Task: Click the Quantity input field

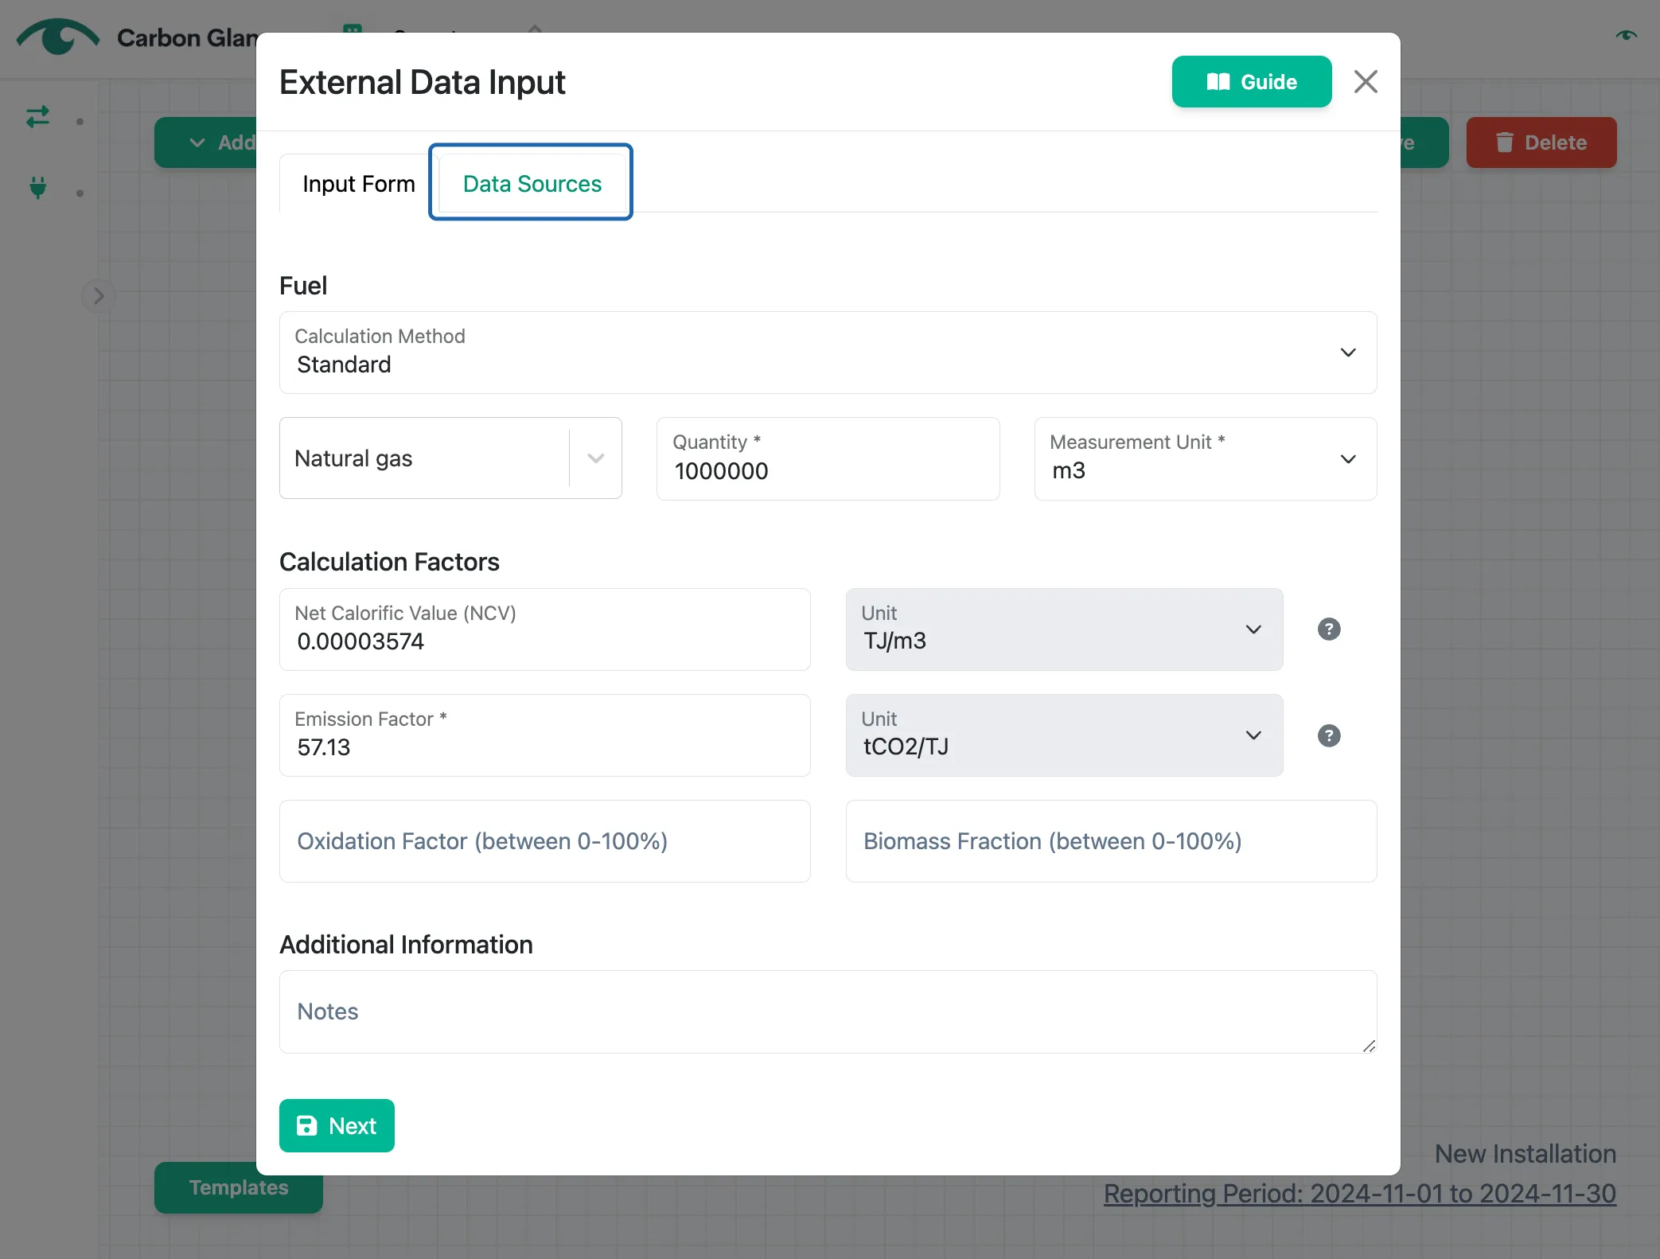Action: (828, 459)
